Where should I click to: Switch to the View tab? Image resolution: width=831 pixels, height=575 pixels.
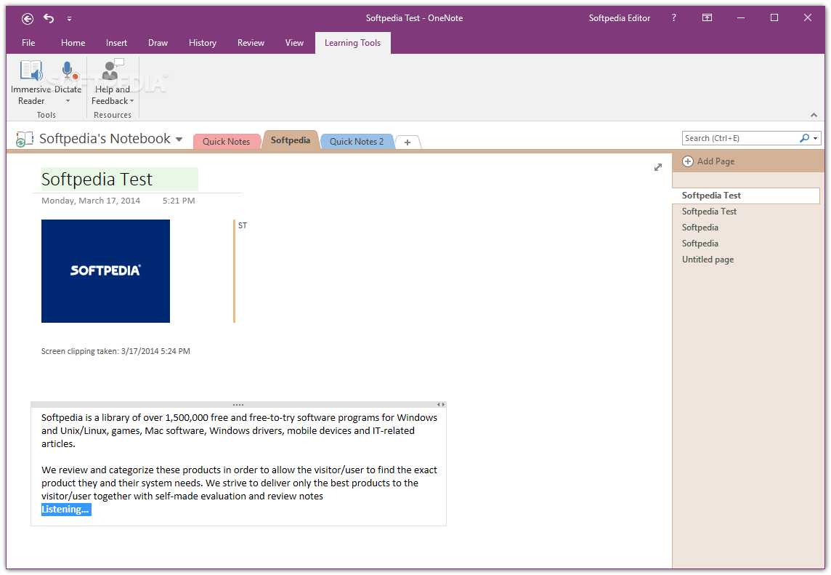click(295, 42)
